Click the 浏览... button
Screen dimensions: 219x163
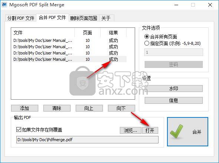pyautogui.click(x=130, y=130)
